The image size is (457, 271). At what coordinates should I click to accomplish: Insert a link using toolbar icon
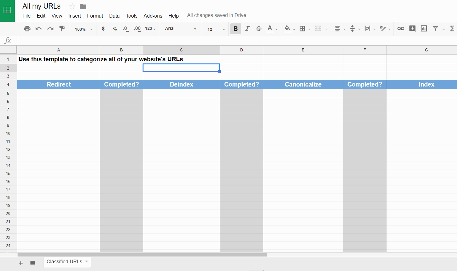400,29
